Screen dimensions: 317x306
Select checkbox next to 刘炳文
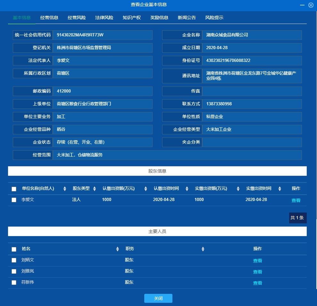[14, 260]
